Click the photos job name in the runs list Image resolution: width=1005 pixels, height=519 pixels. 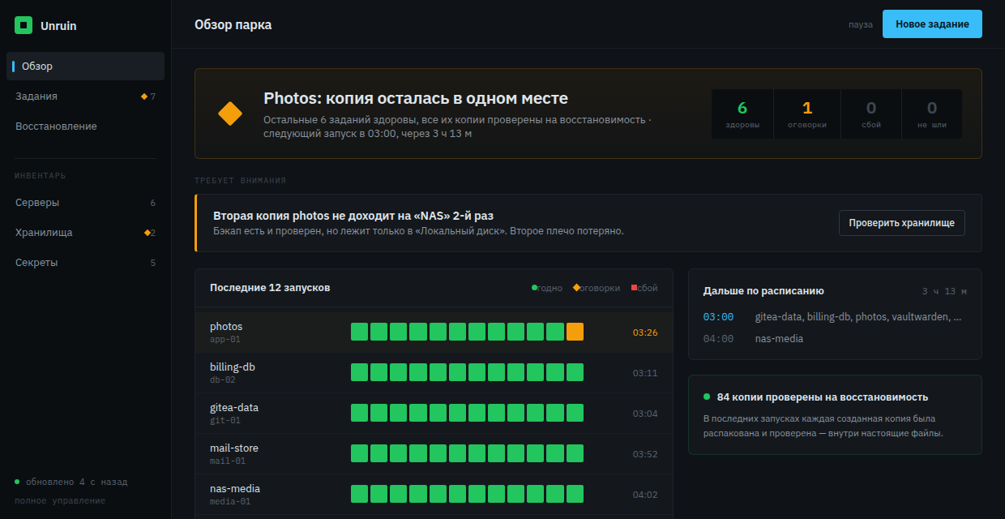coord(226,327)
